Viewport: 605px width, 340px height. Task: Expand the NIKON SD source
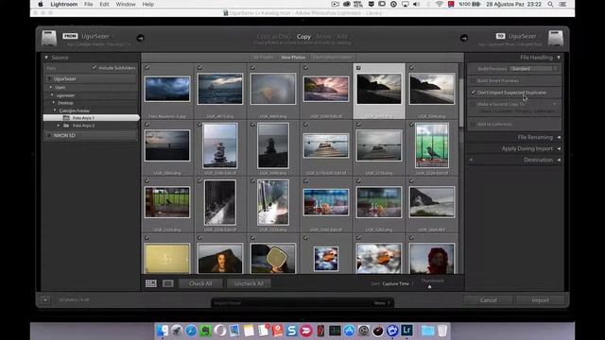[x=49, y=136]
